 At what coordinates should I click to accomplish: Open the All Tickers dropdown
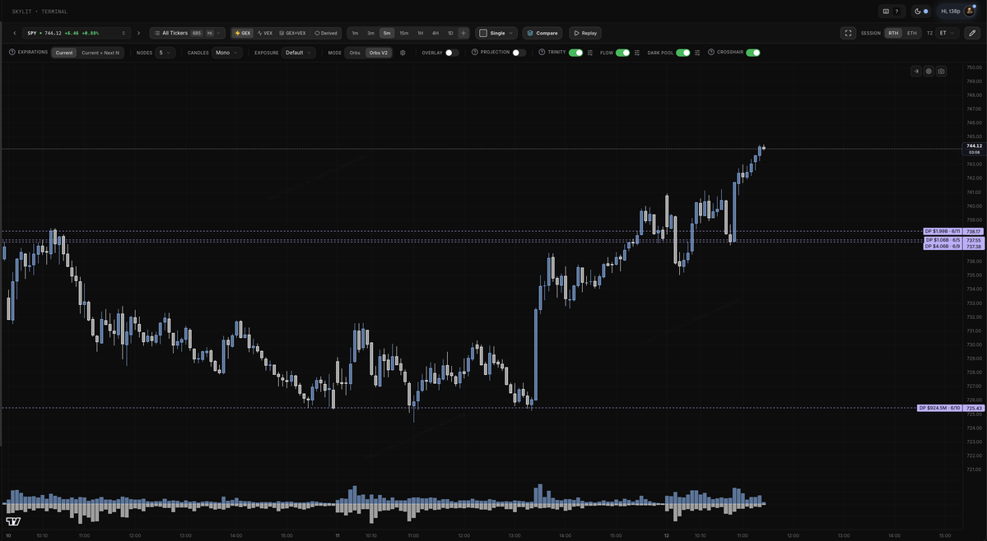pyautogui.click(x=187, y=34)
